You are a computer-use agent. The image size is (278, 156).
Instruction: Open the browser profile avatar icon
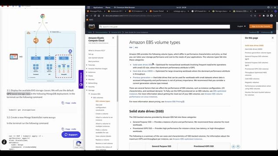click(x=271, y=16)
